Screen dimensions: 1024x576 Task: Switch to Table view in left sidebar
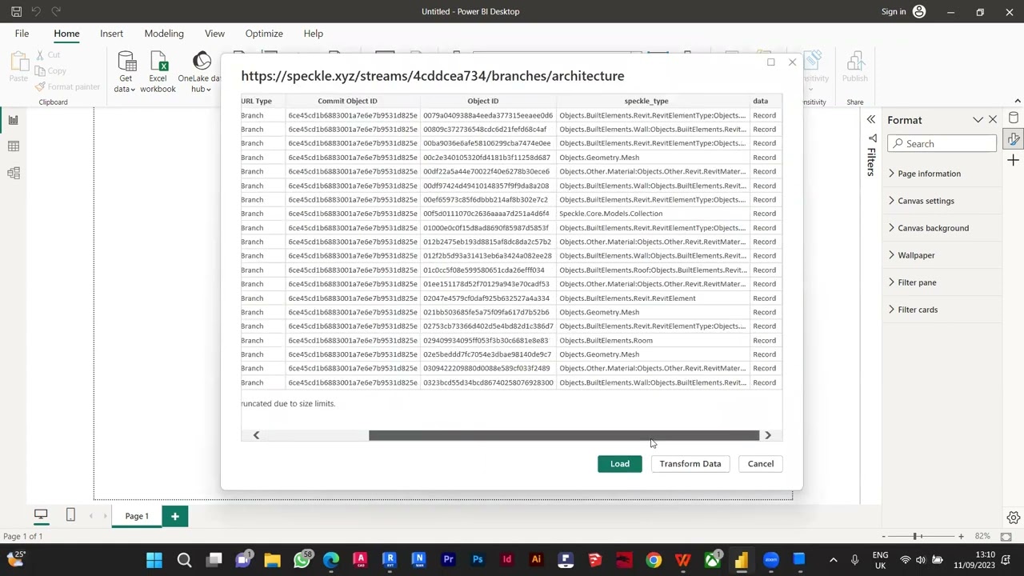[x=14, y=146]
